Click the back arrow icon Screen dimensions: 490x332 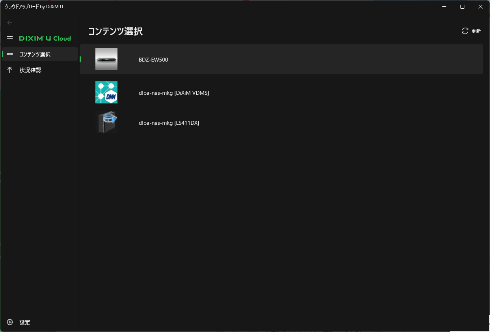click(10, 23)
